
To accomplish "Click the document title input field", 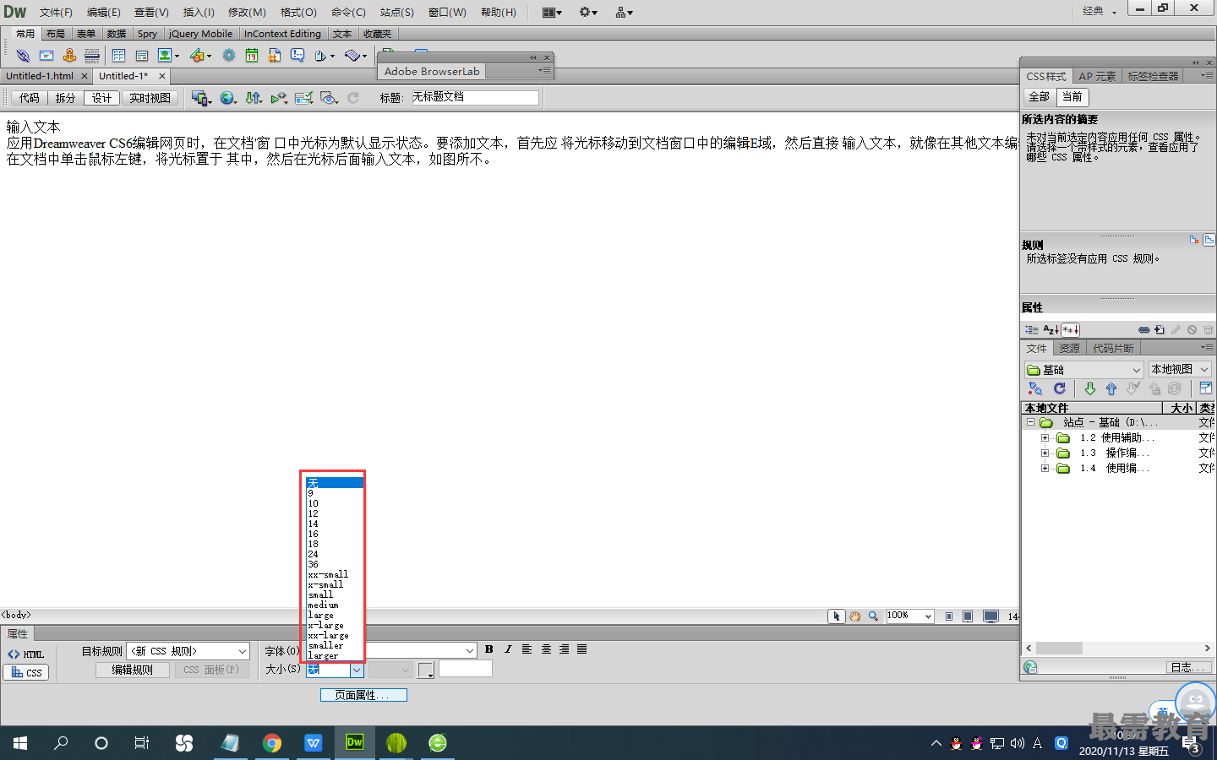I will pyautogui.click(x=475, y=97).
